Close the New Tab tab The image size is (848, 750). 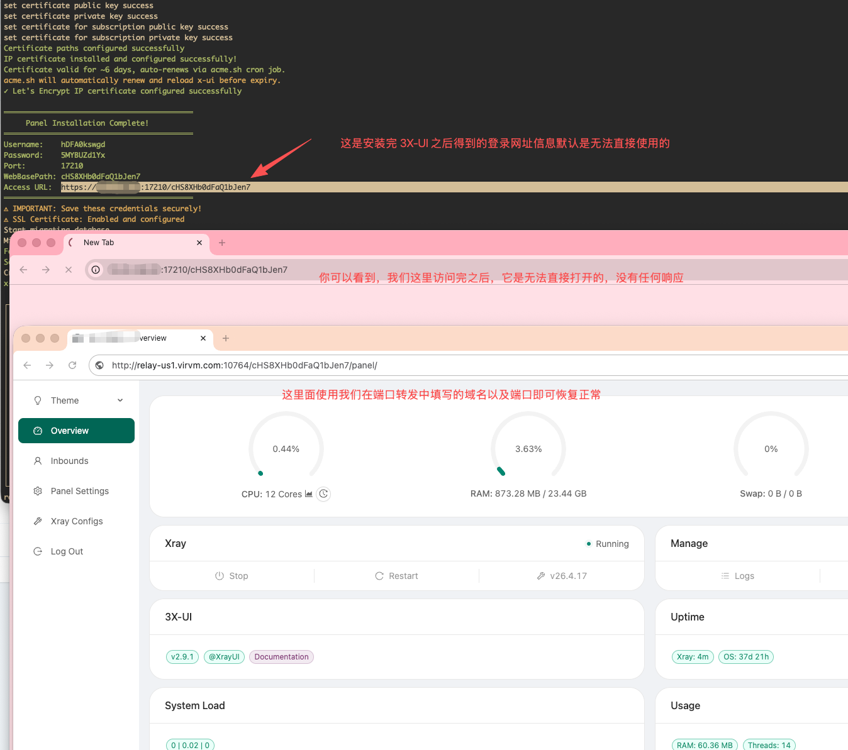tap(199, 243)
